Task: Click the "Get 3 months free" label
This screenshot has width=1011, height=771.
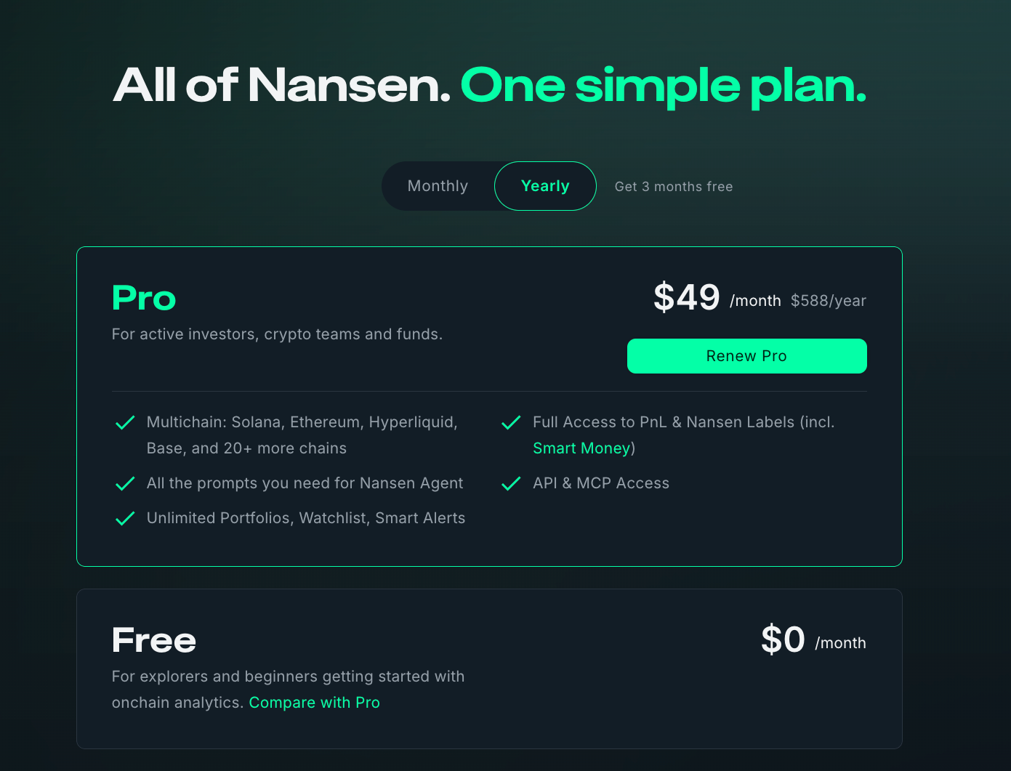Action: (673, 187)
